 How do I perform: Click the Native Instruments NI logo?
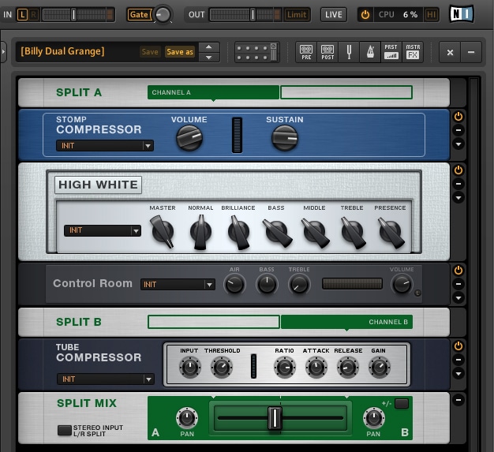[462, 14]
